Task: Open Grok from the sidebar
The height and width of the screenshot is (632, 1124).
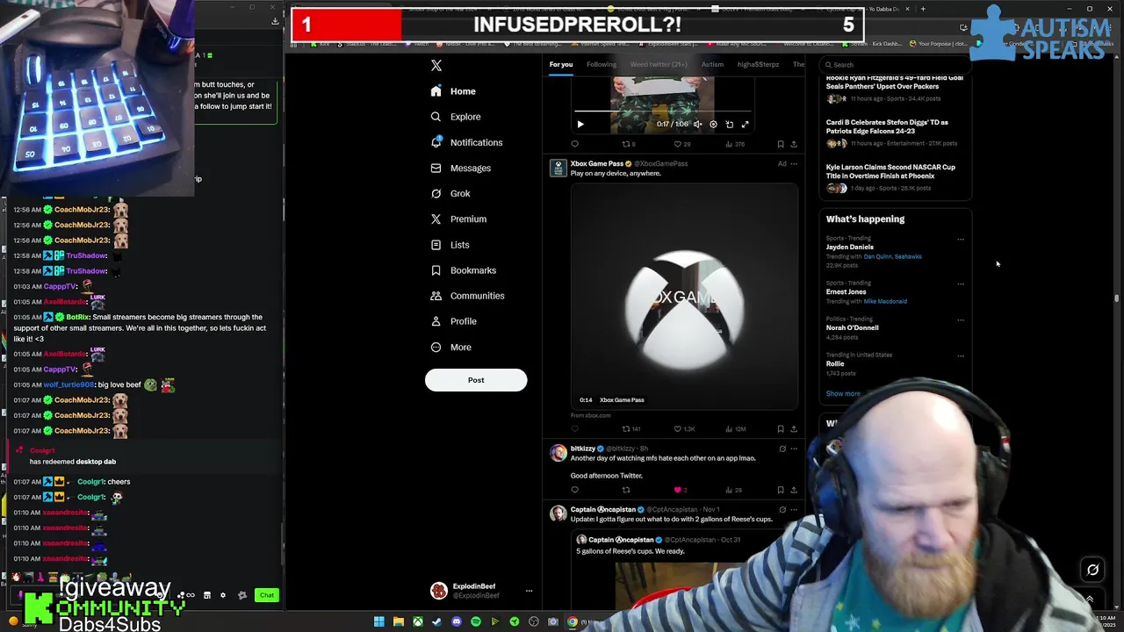Action: coord(450,193)
